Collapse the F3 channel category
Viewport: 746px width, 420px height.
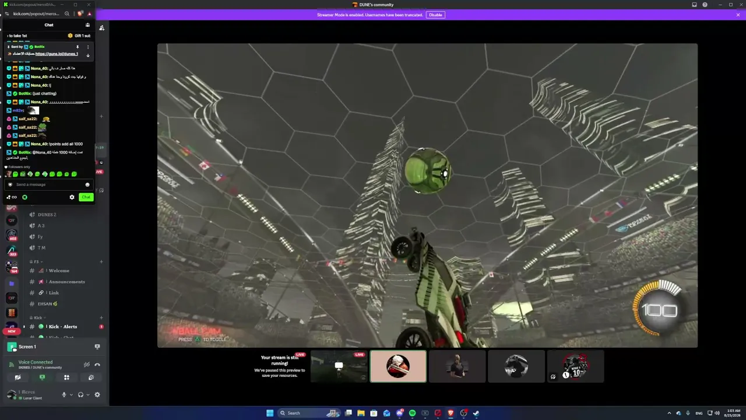(x=36, y=262)
